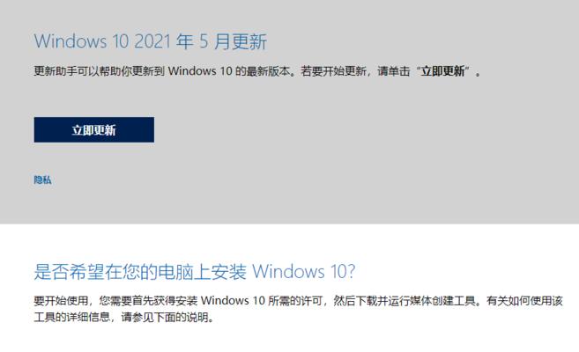Click the text 然后下载并运行 in the lower paragraph
This screenshot has height=352, width=579.
372,301
